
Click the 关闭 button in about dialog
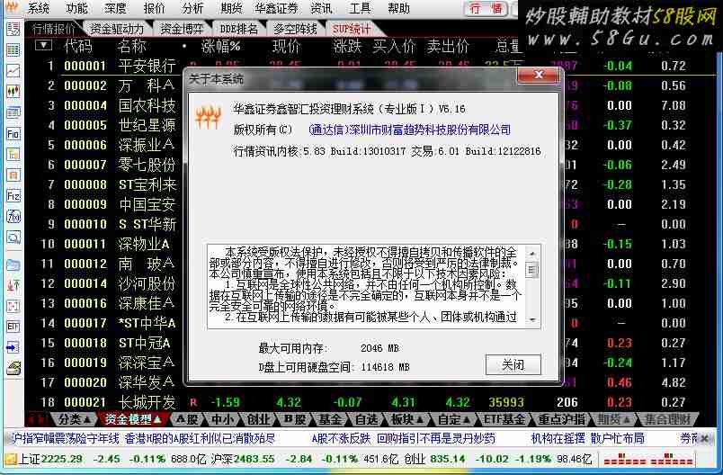tap(513, 365)
